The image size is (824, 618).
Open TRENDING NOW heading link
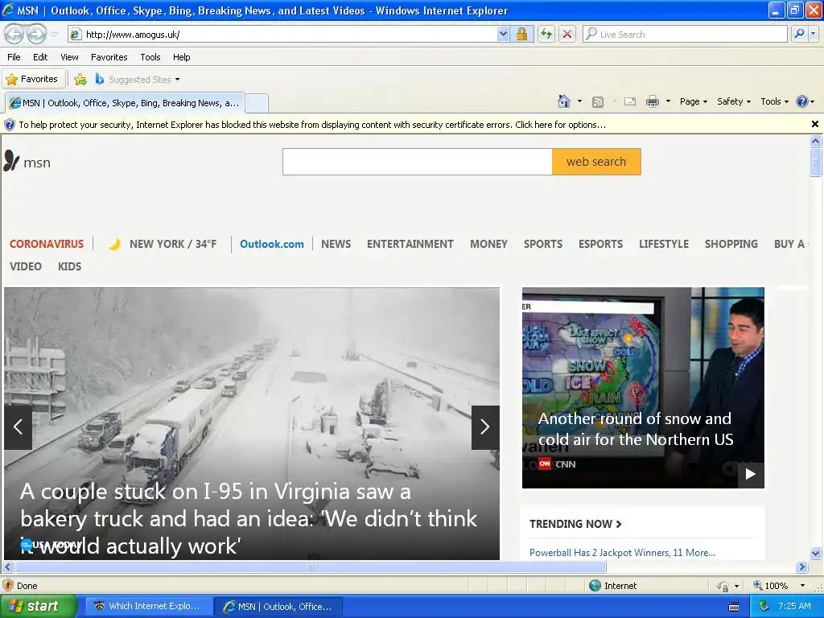pyautogui.click(x=575, y=524)
